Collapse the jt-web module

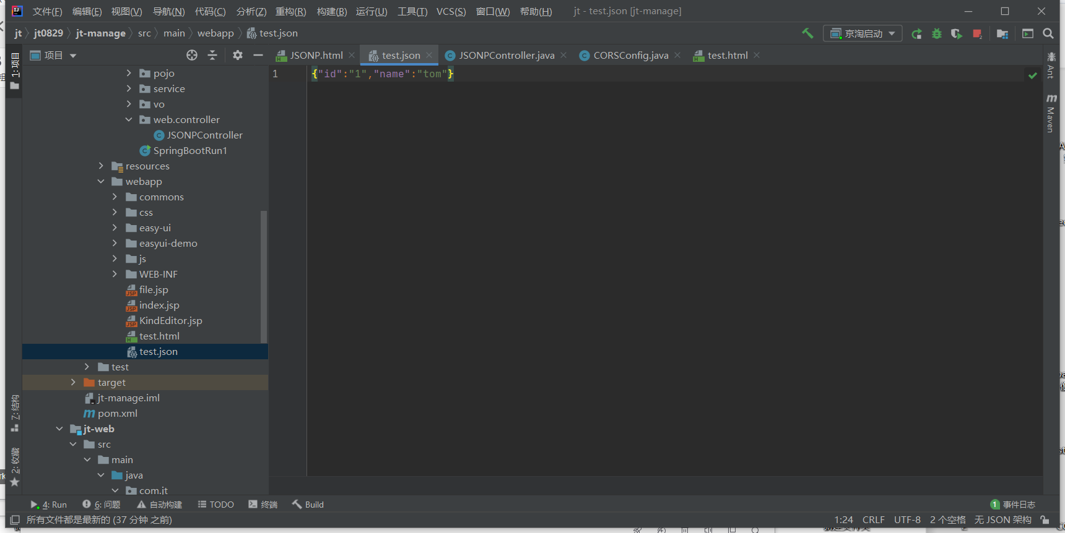pos(59,429)
